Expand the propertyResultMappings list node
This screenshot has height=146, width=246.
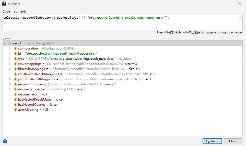9,79
